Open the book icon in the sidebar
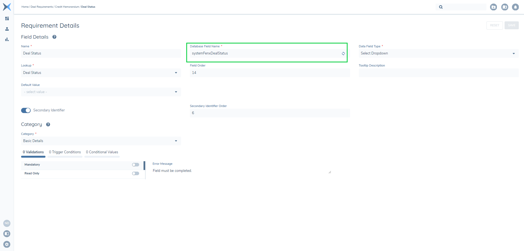The height and width of the screenshot is (251, 524). [x=7, y=234]
